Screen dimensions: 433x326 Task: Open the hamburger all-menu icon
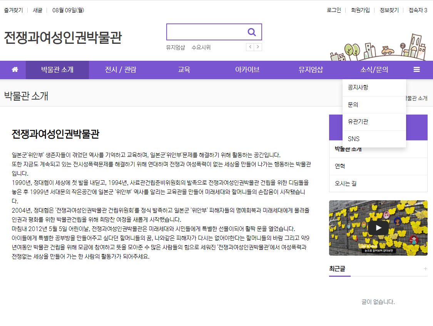tap(416, 70)
